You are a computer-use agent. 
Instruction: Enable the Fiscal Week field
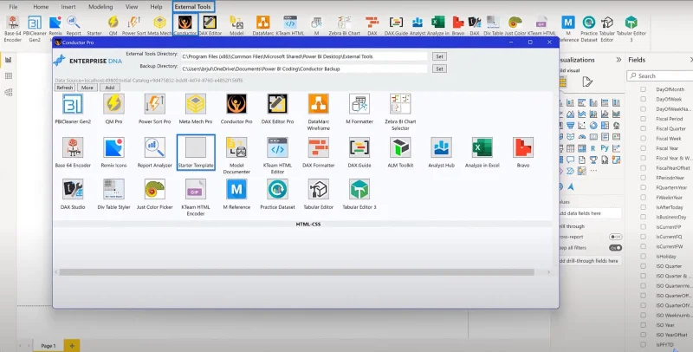[x=643, y=139]
